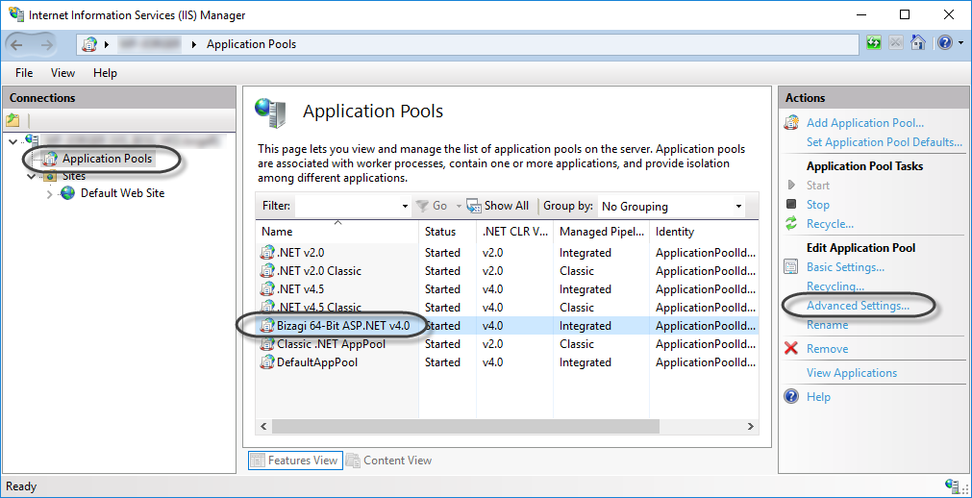The width and height of the screenshot is (972, 498).
Task: Click the Forward navigation arrow
Action: (47, 44)
